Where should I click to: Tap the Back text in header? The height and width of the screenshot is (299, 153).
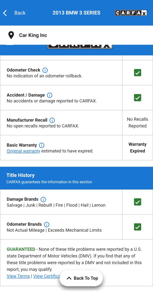(x=20, y=13)
